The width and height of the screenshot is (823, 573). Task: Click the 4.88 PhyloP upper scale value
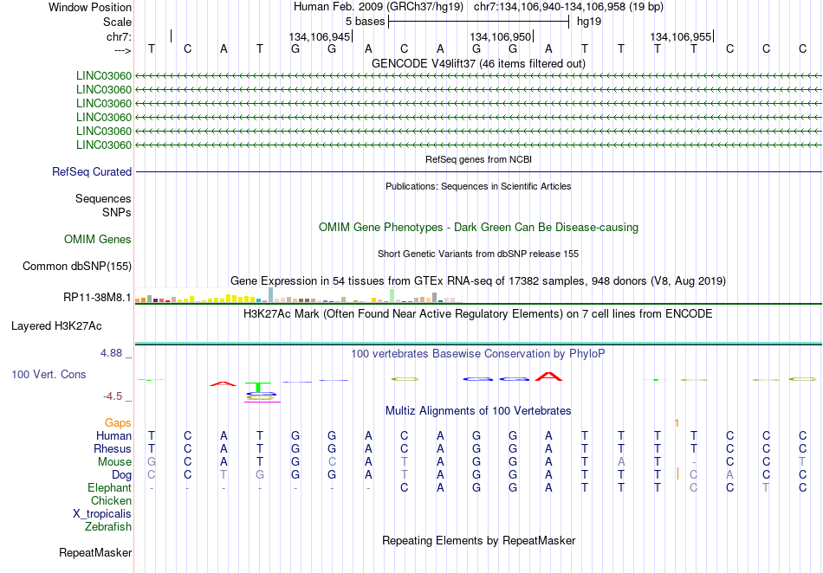pos(111,353)
